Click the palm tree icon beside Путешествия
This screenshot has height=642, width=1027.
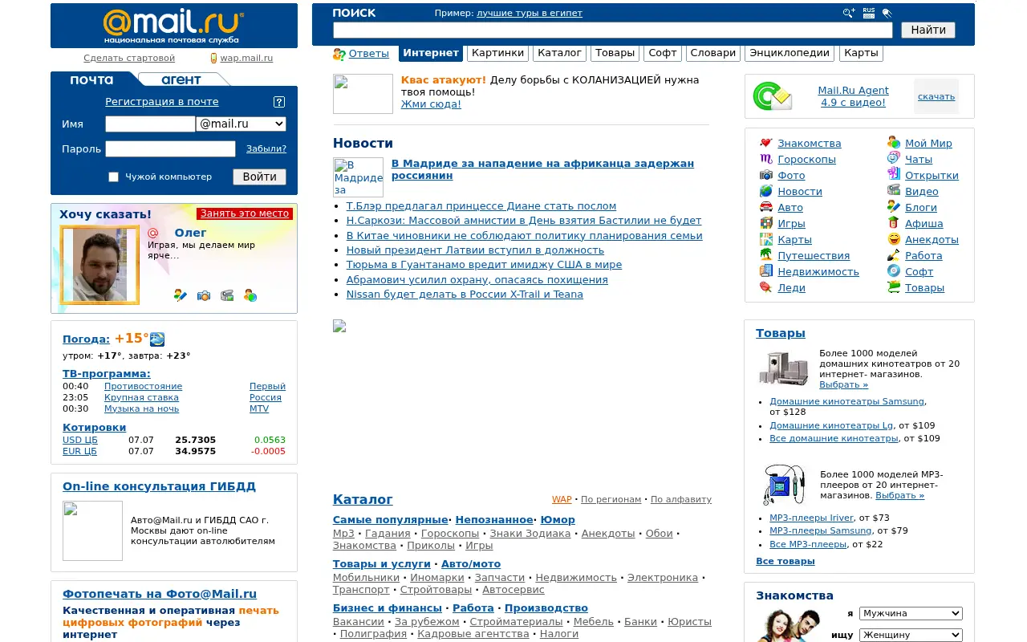[x=766, y=255]
